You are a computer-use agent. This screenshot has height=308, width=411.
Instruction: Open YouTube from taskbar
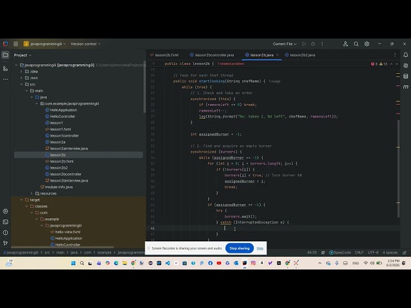coord(219,263)
